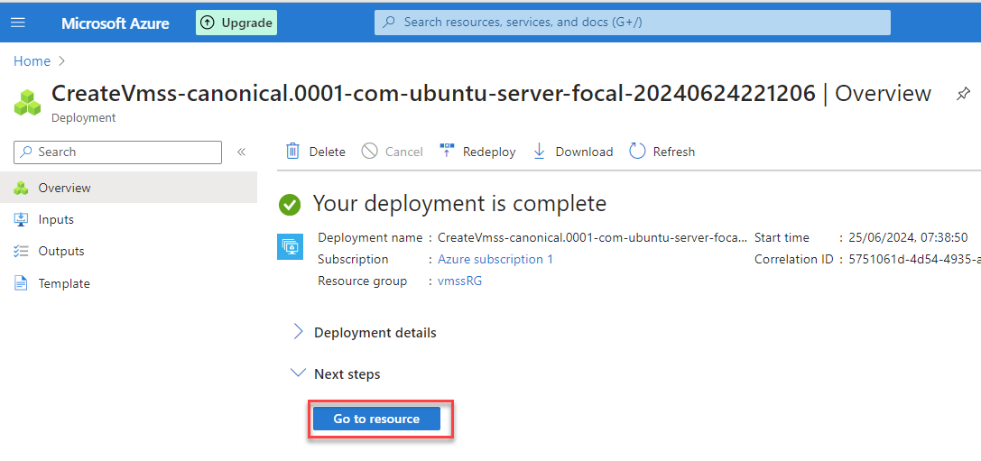Image resolution: width=981 pixels, height=461 pixels.
Task: Expand the Deployment details section
Action: click(x=299, y=332)
